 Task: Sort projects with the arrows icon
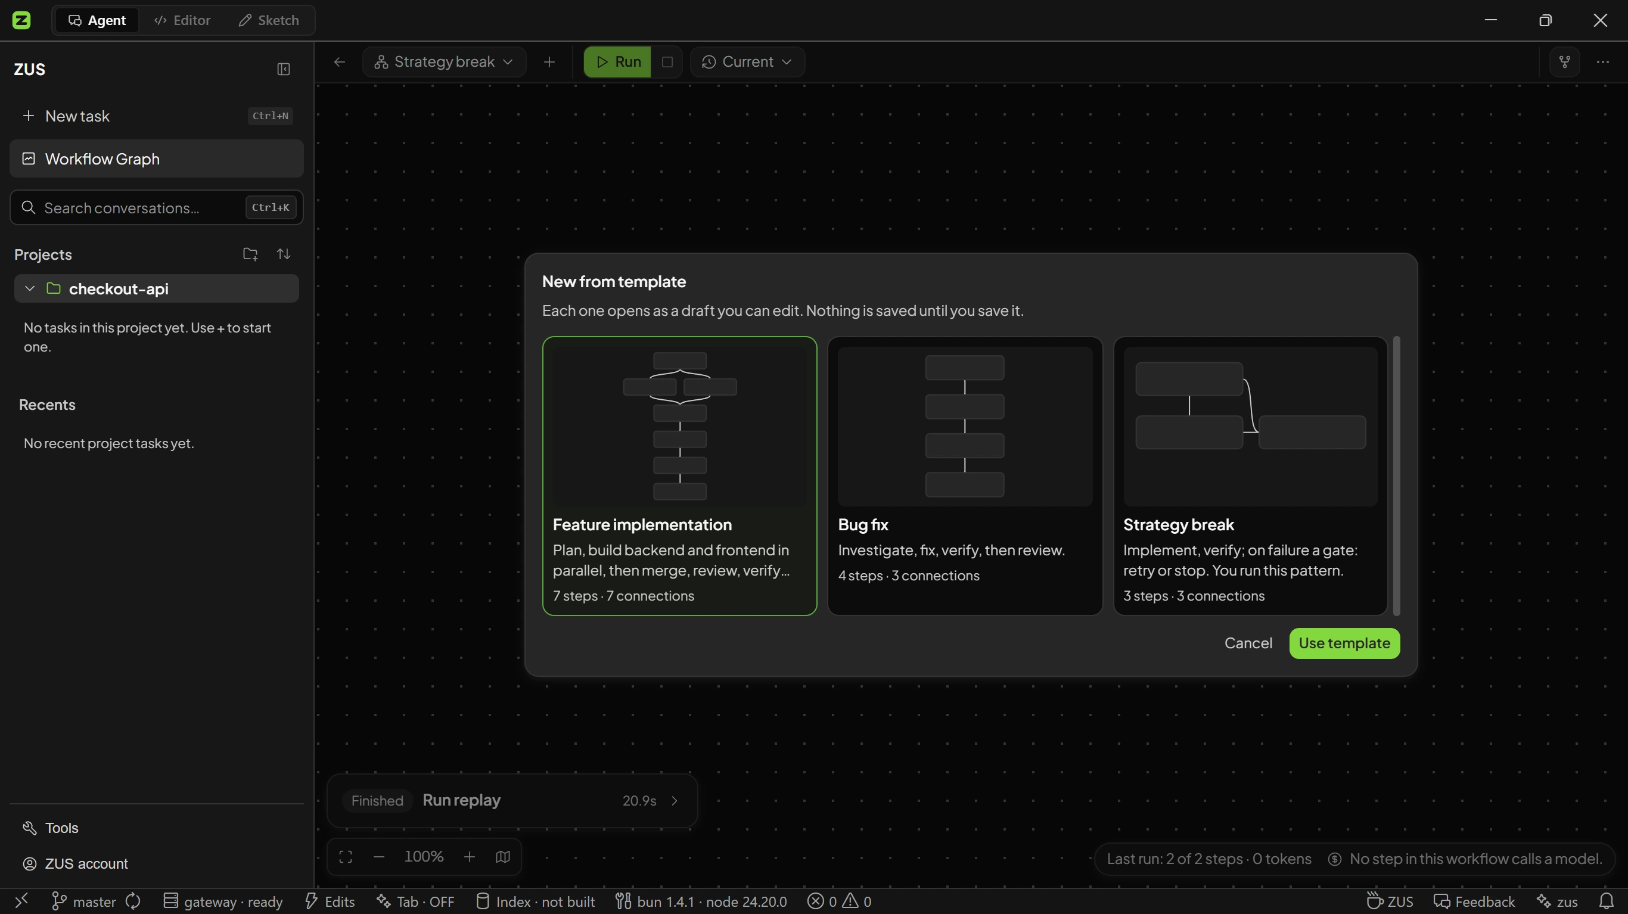284,254
